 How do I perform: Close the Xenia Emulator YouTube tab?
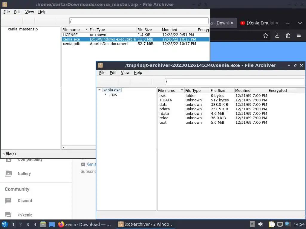tap(276, 23)
